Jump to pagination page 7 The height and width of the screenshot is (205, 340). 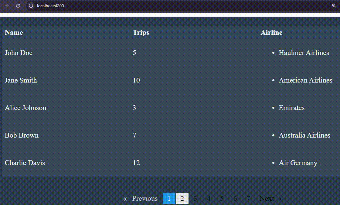248,198
